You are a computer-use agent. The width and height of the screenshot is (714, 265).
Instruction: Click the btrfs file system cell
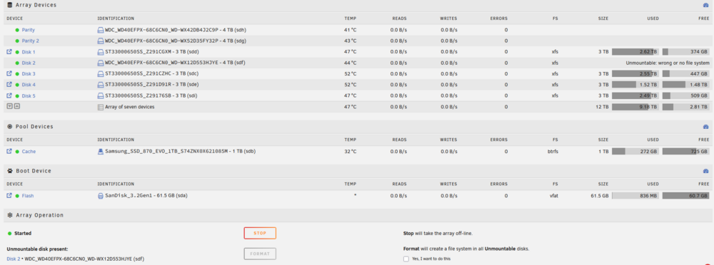(553, 151)
